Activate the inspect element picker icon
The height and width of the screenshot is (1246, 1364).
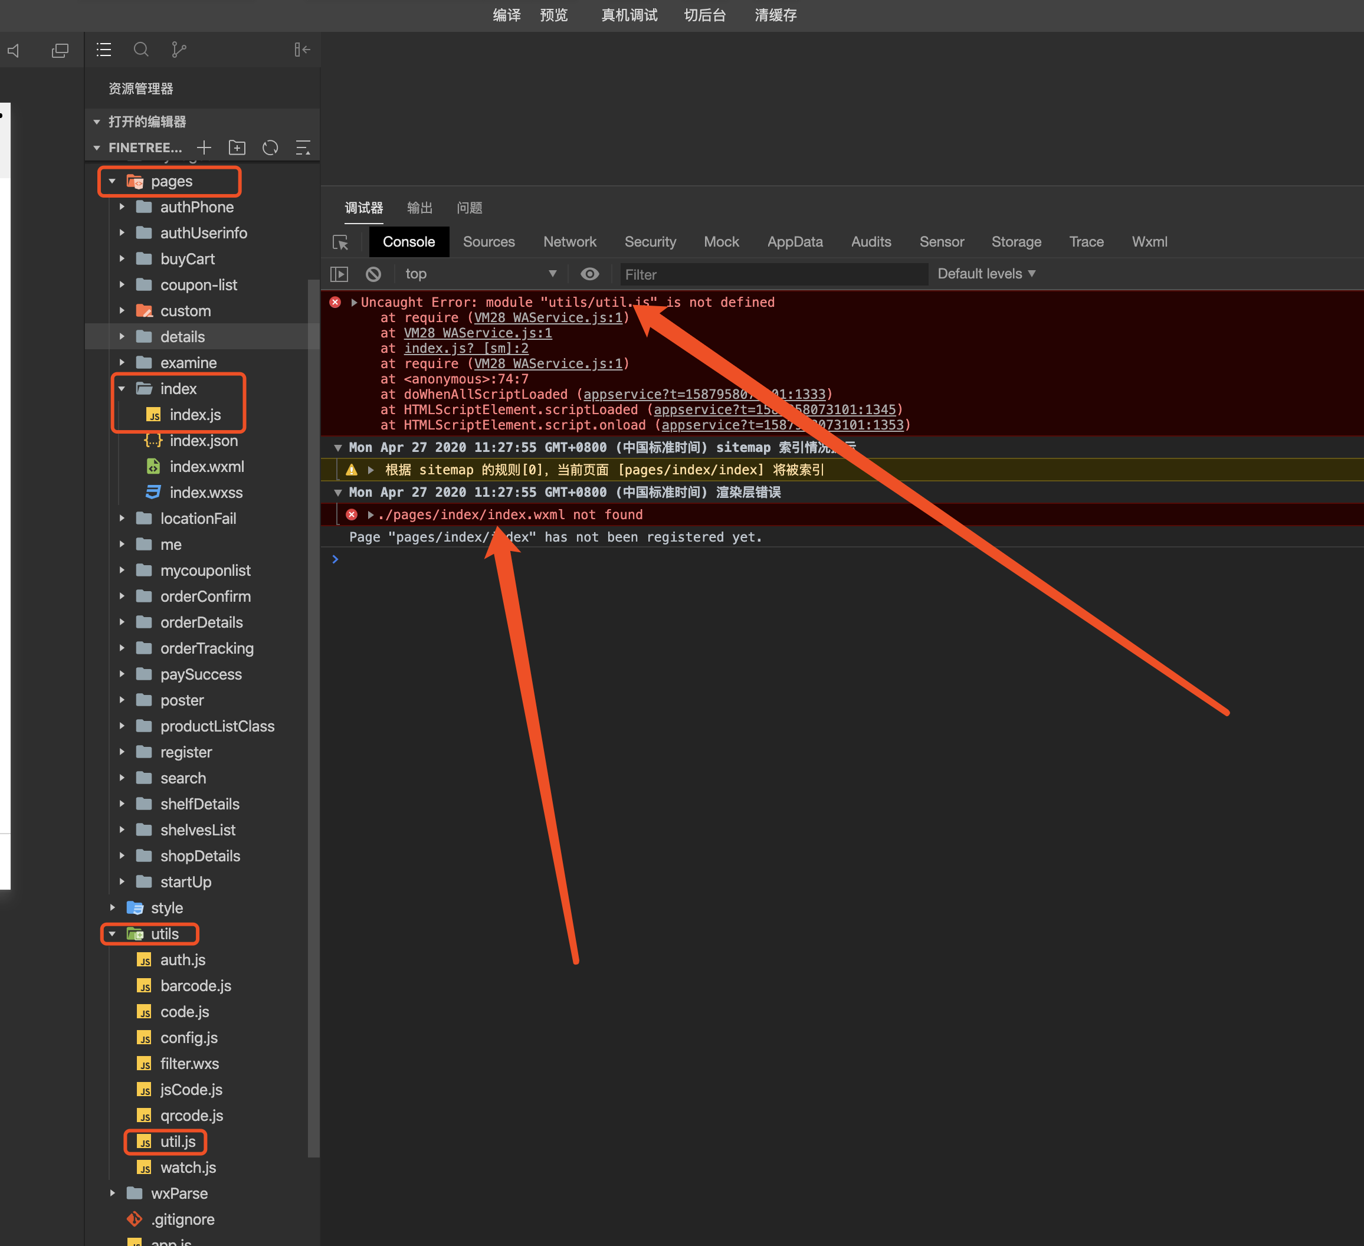tap(340, 242)
